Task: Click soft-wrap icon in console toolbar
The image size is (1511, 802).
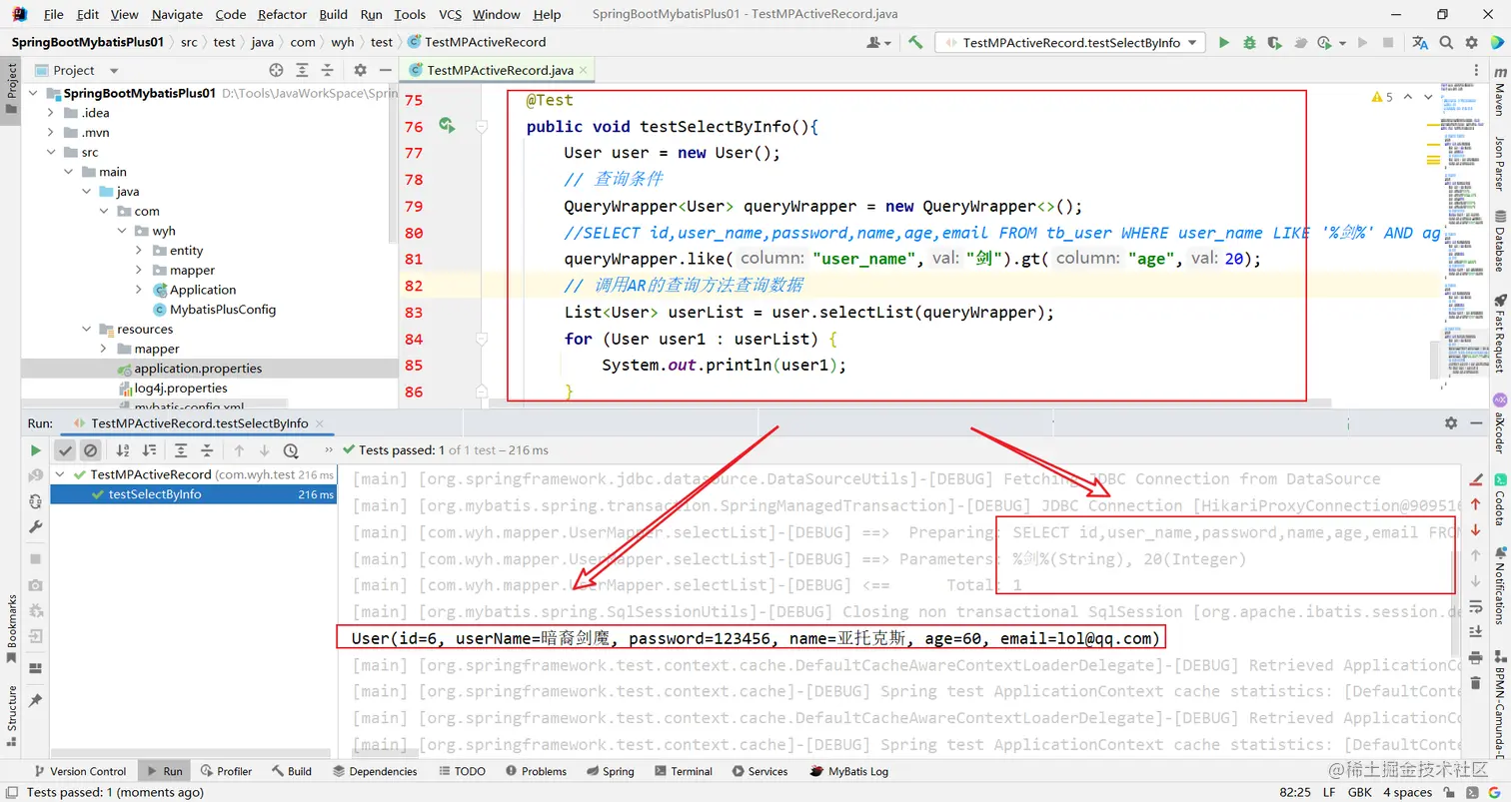Action: click(1476, 606)
